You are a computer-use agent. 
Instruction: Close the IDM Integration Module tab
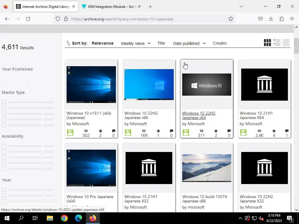pyautogui.click(x=139, y=6)
